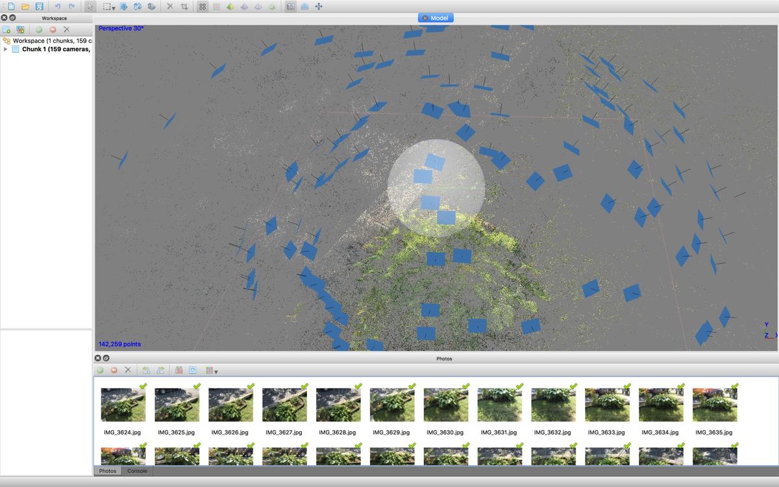Select the IMG_3630.jpg thumbnail
779x487 pixels.
pos(445,411)
